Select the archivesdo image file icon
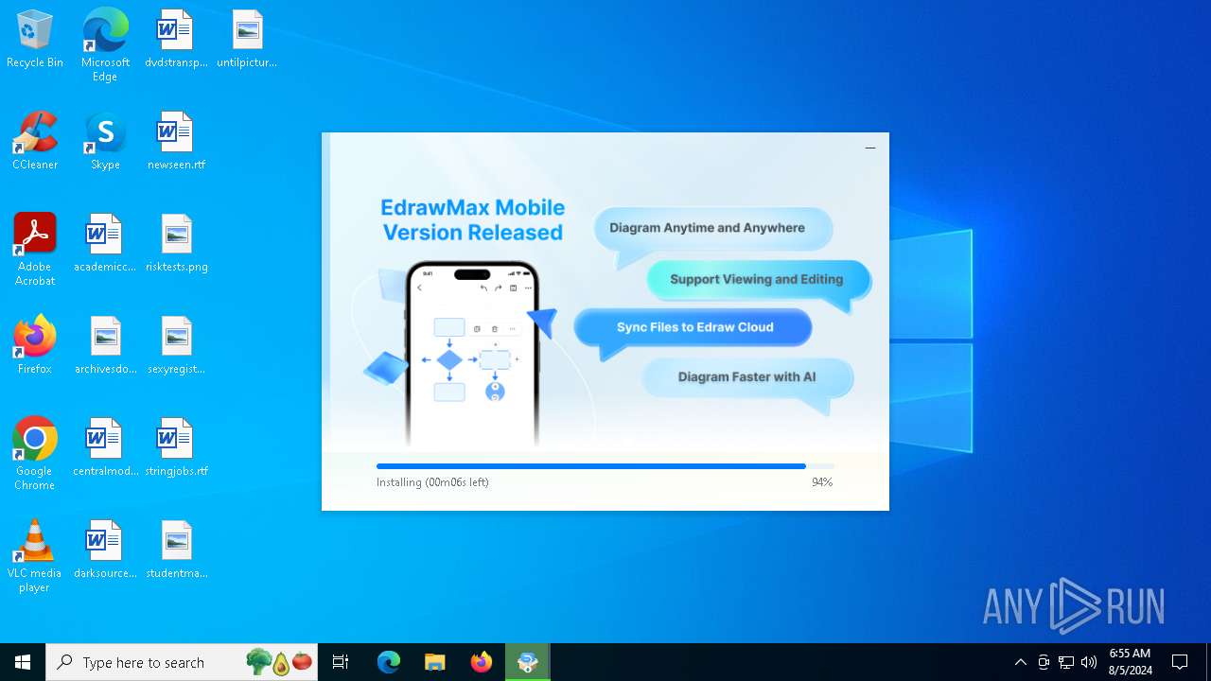This screenshot has height=681, width=1211. coord(105,346)
